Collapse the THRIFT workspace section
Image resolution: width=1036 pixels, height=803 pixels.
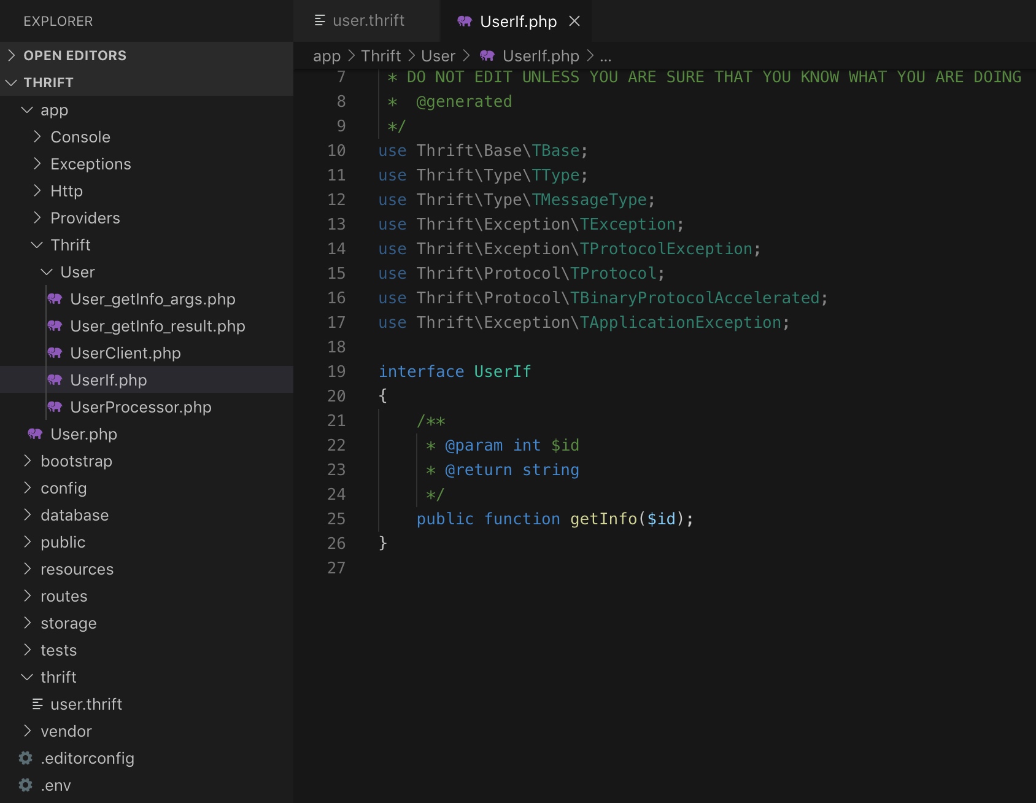146,82
